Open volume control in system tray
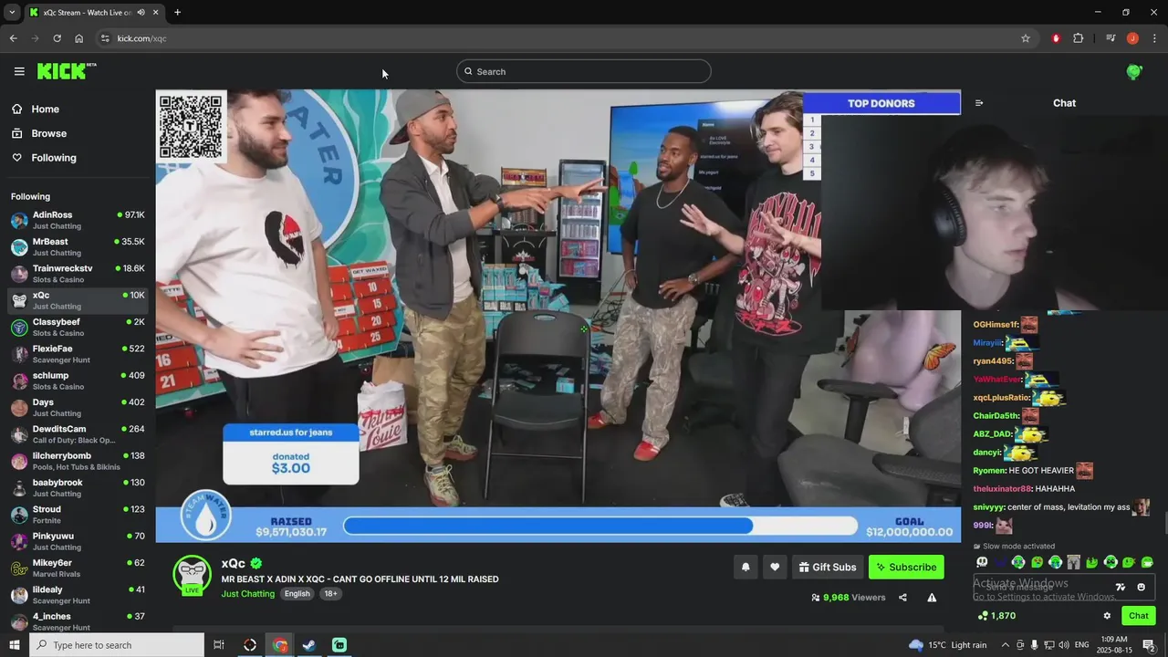Screen dimensions: 1168x657 coord(1063,645)
